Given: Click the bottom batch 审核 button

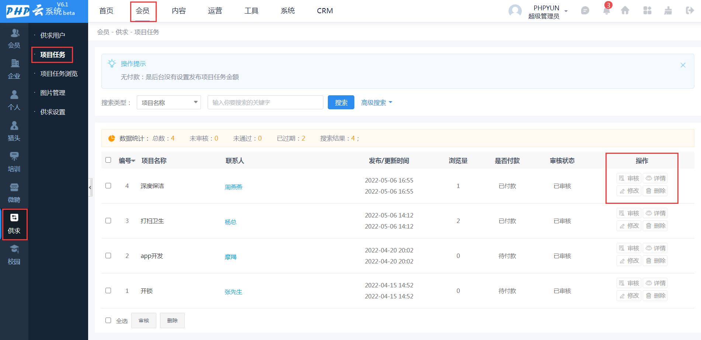Looking at the screenshot, I should click(x=144, y=320).
